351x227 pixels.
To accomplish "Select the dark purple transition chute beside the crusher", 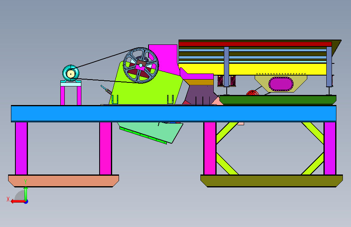I will click(200, 94).
